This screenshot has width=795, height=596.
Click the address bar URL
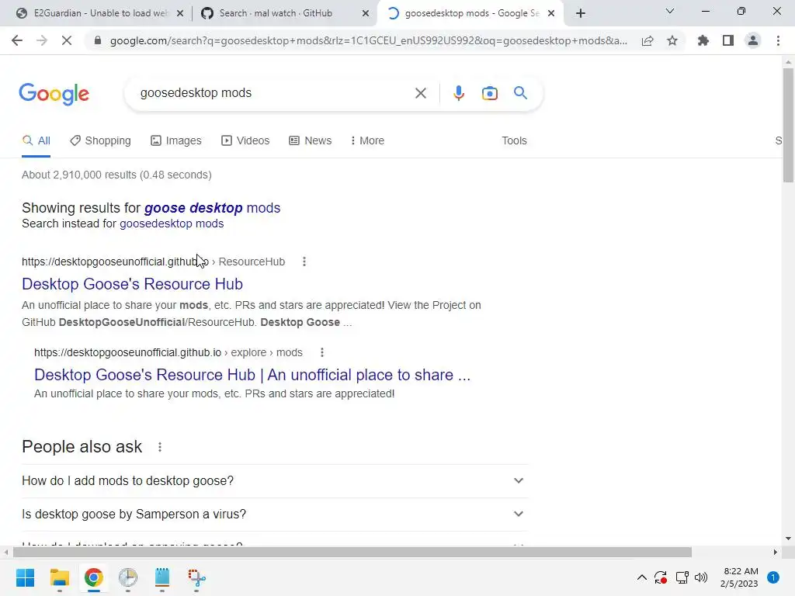(369, 40)
